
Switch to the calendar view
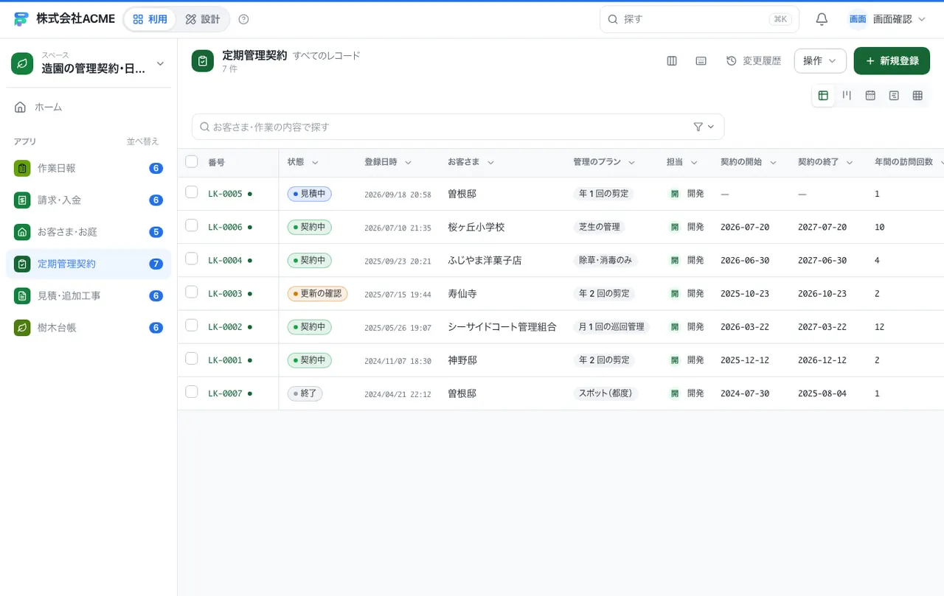click(870, 95)
